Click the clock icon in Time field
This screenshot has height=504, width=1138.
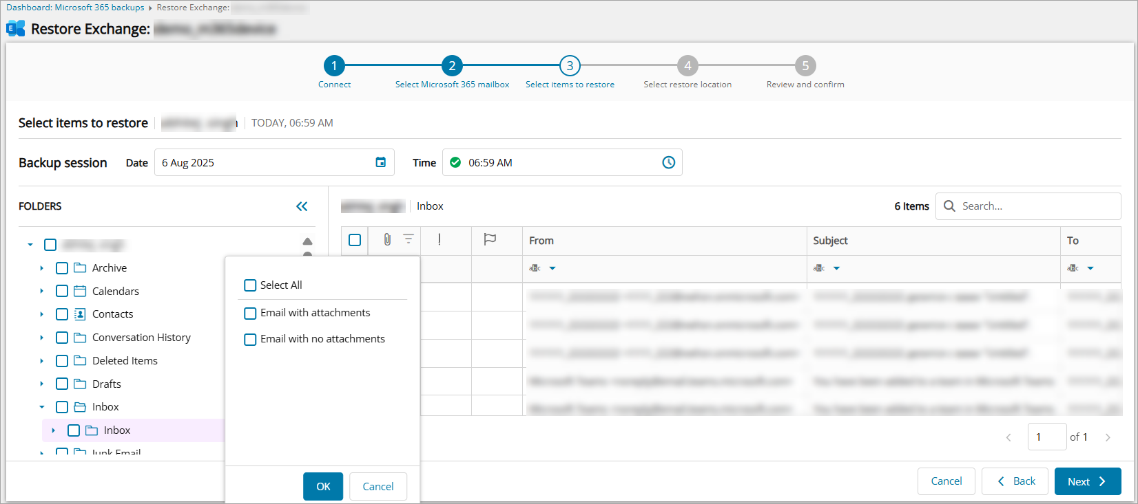[x=668, y=162]
